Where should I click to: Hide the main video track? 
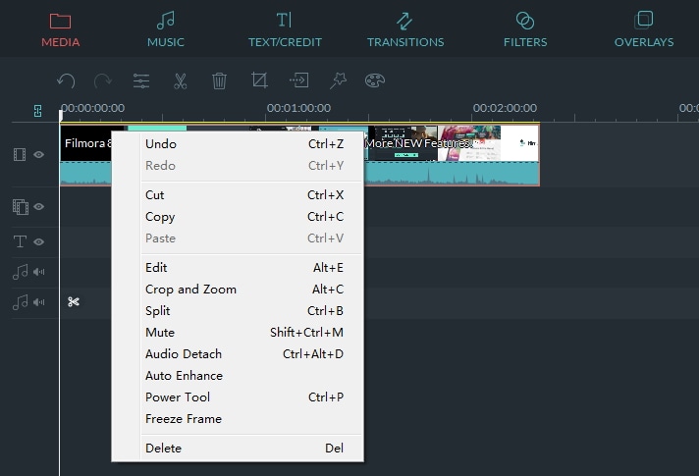pos(39,155)
